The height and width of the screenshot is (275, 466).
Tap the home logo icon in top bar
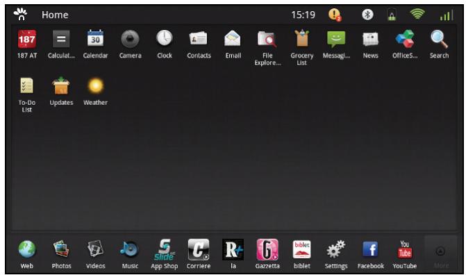click(x=21, y=15)
